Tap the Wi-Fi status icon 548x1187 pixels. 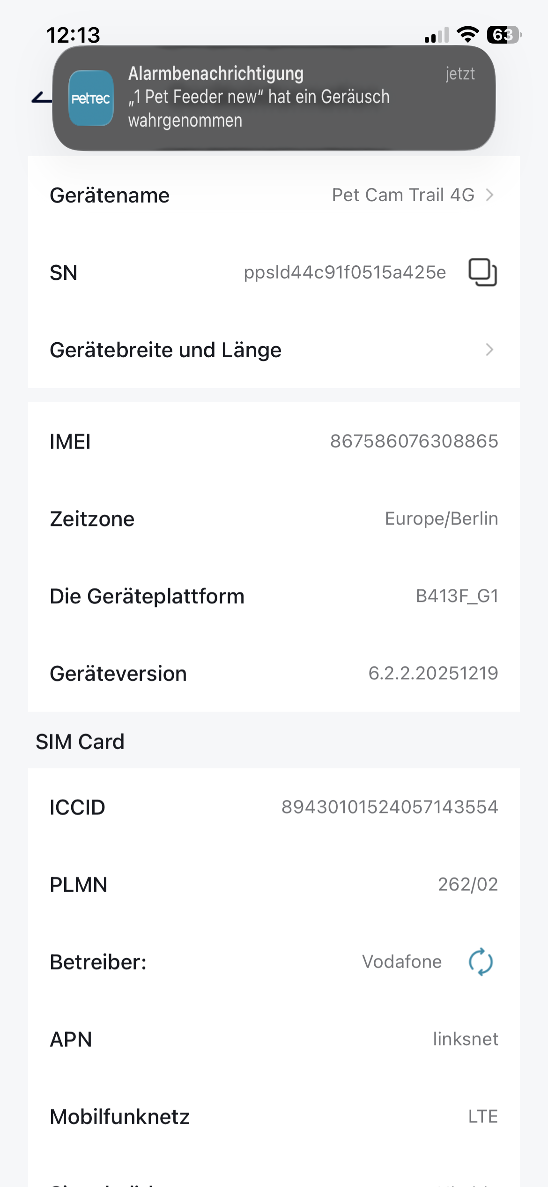pyautogui.click(x=467, y=35)
